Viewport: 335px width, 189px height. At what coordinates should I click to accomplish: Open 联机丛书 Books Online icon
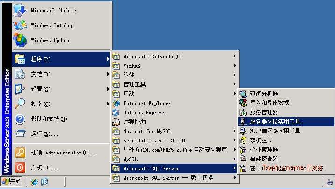[243, 140]
